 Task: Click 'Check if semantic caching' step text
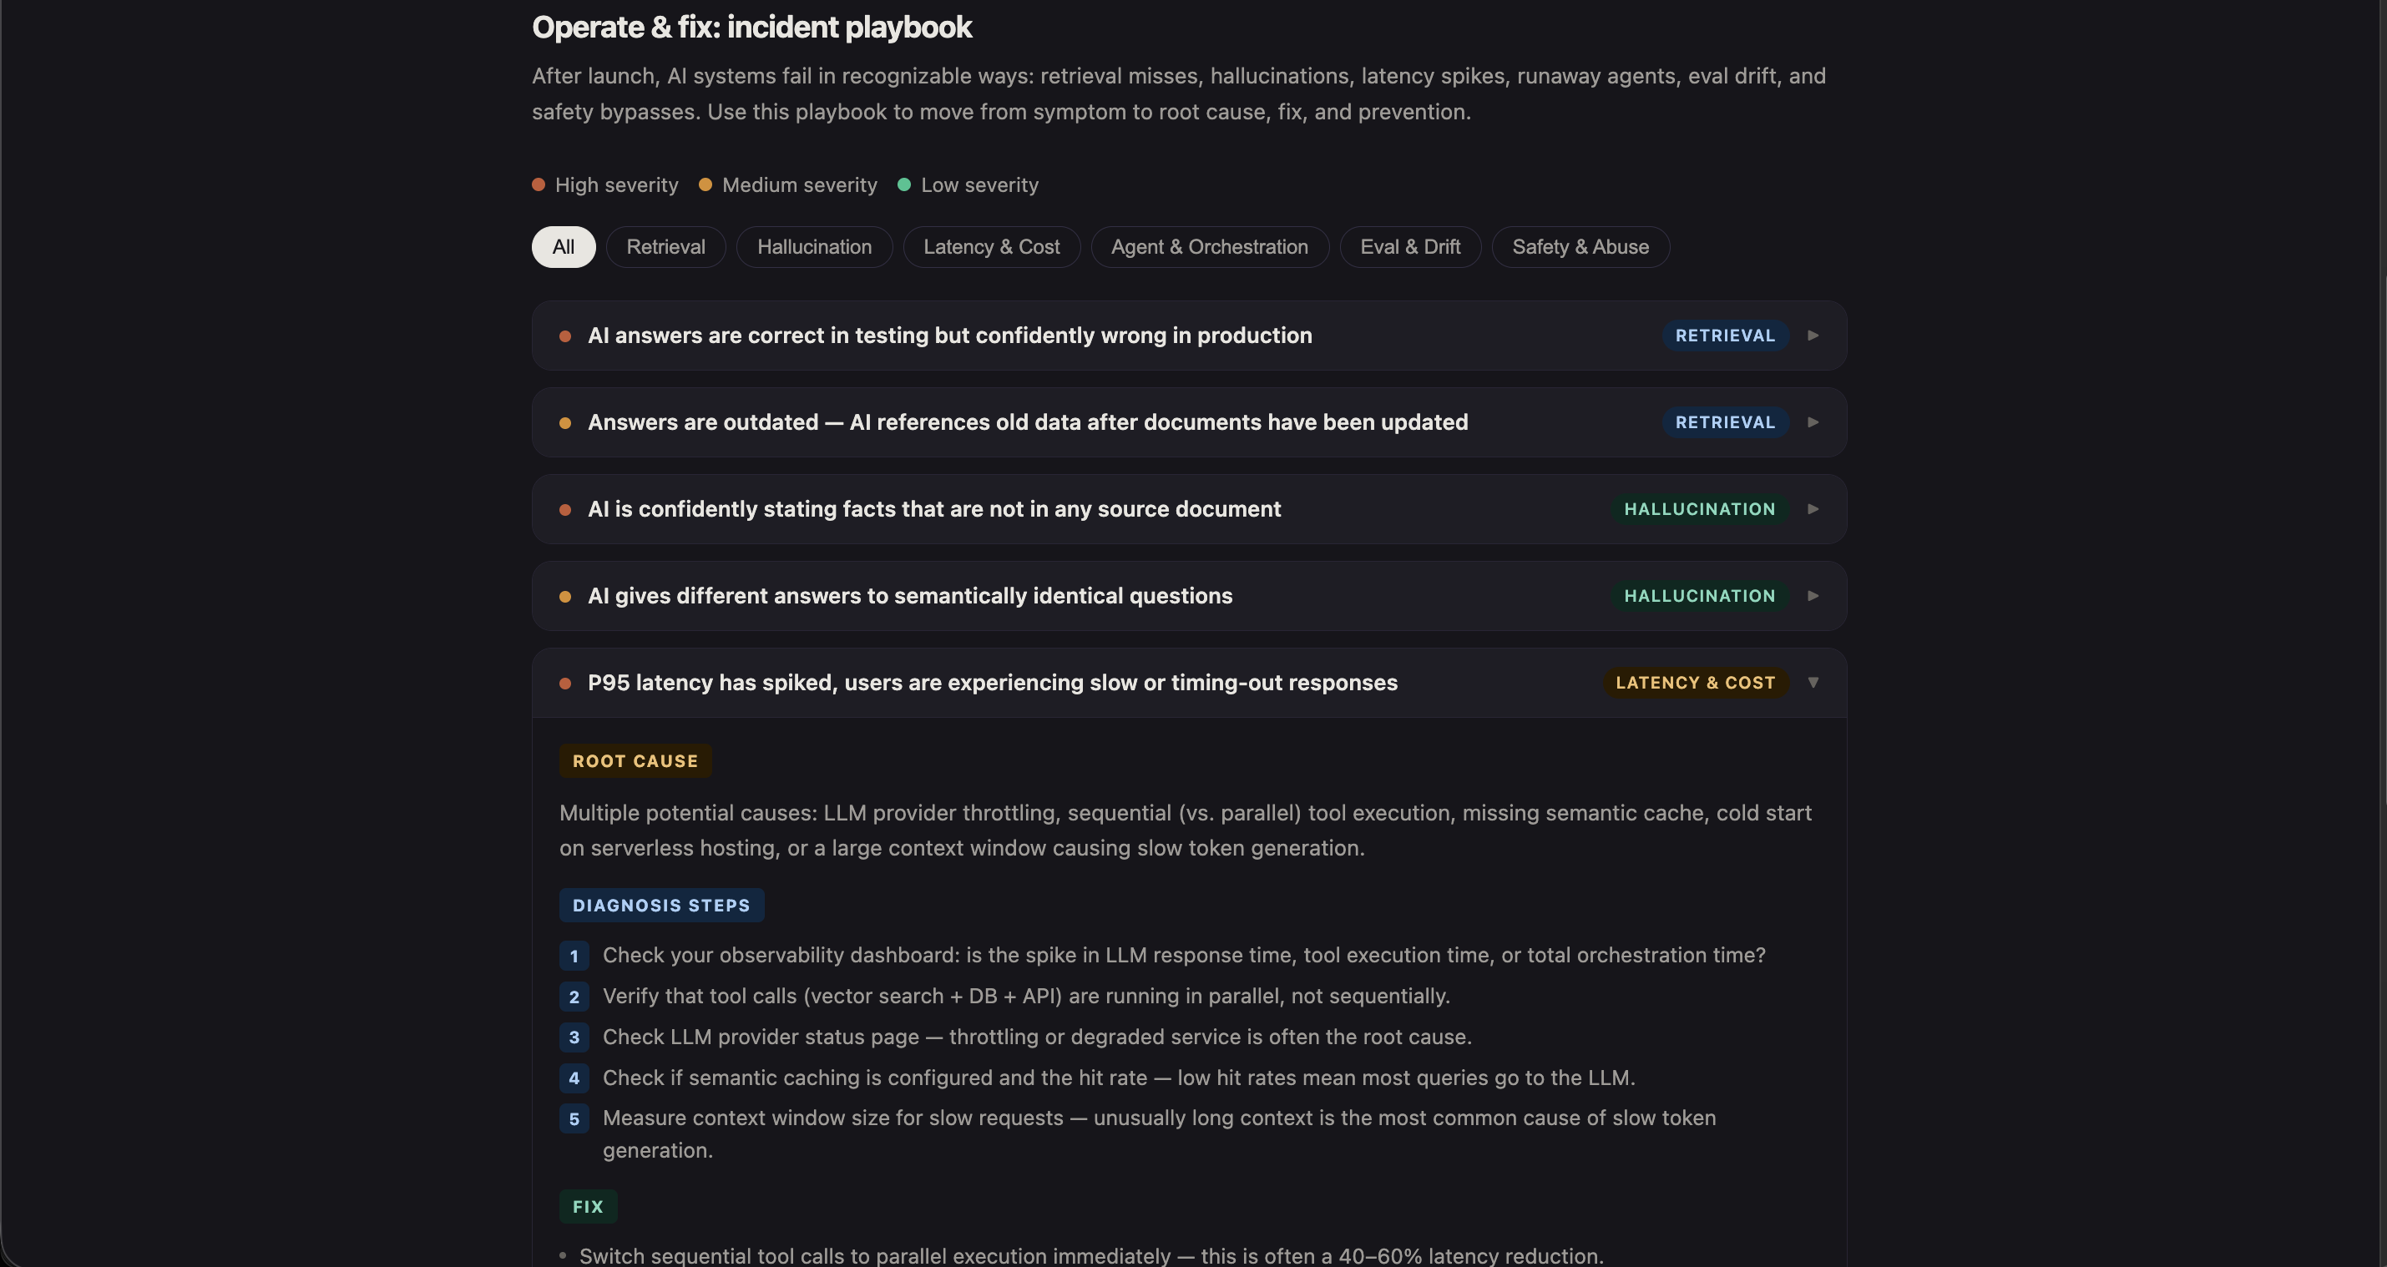tap(1119, 1078)
